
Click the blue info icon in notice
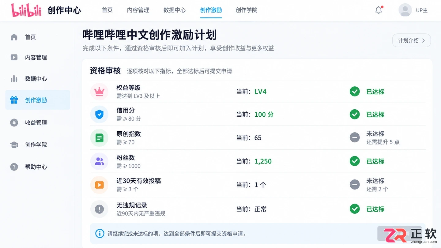point(100,234)
